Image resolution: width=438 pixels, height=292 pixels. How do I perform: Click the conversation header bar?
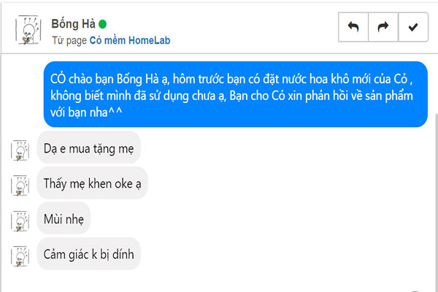[219, 28]
